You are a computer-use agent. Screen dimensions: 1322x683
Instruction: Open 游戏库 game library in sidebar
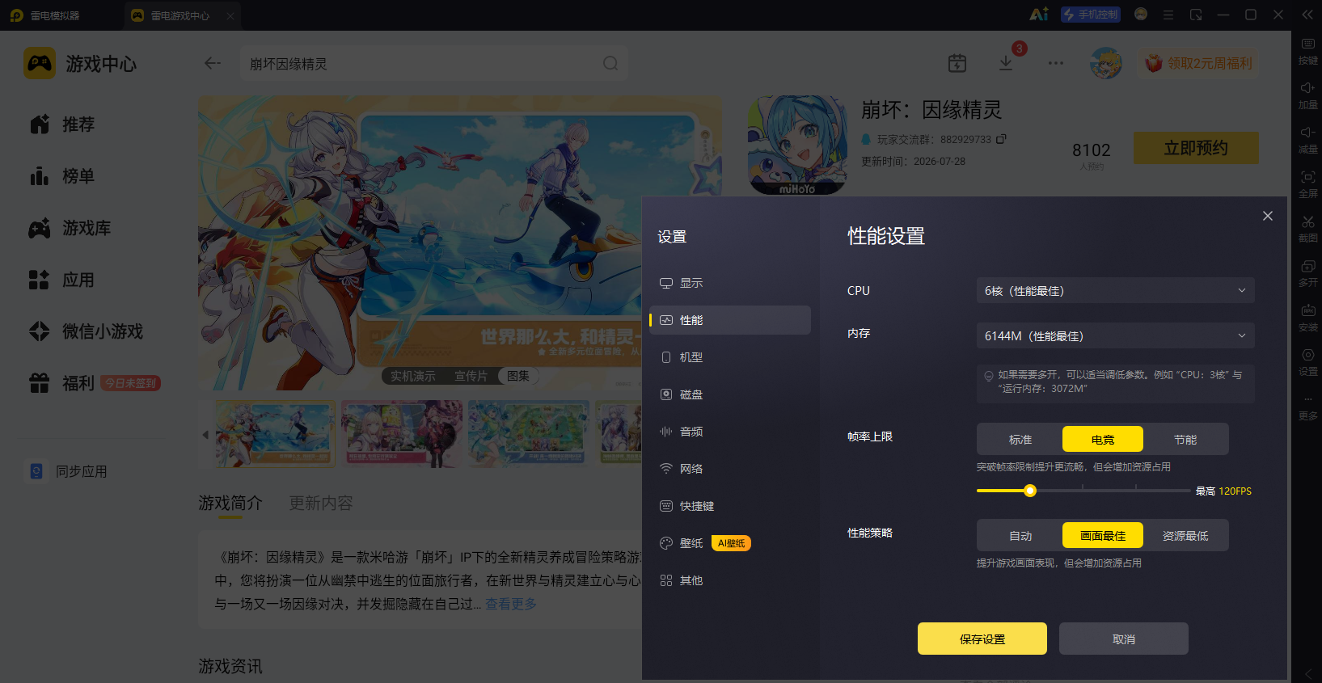click(x=70, y=228)
